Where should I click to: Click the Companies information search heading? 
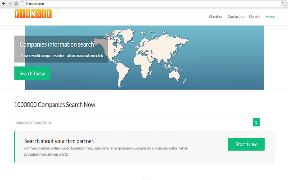57,45
